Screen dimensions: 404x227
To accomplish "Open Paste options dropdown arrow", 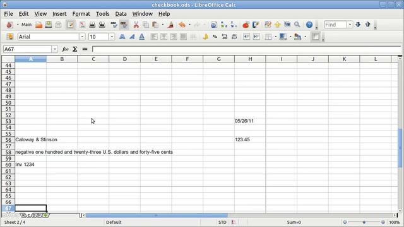I will (163, 25).
